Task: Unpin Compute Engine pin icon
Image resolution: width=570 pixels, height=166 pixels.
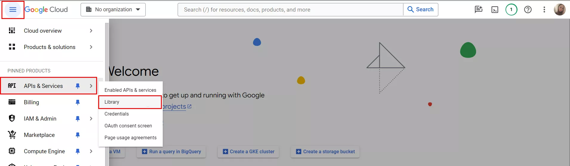Action: pos(78,151)
